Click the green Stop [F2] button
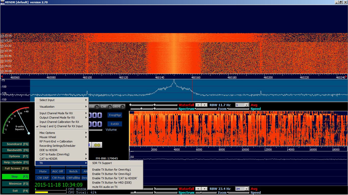This screenshot has width=348, height=195. (15, 176)
